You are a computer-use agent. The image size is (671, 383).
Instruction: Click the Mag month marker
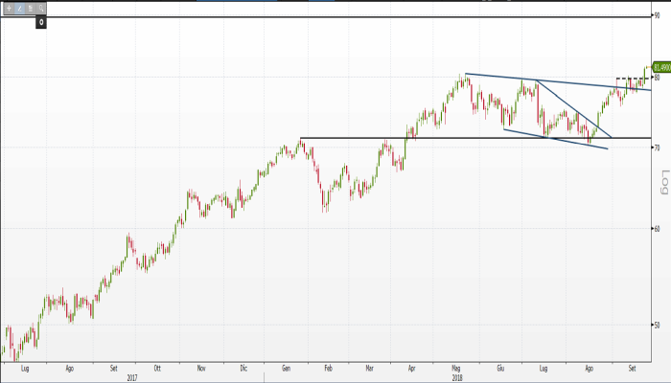[x=456, y=368]
